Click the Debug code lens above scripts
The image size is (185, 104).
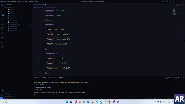pos(49,20)
